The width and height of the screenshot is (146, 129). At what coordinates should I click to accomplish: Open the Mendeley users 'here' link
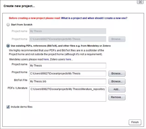point(46,59)
